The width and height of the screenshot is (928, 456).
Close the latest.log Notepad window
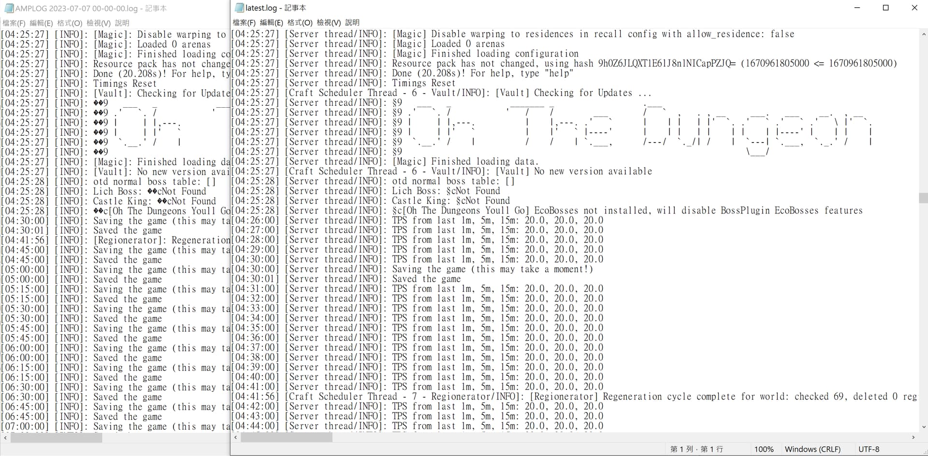914,8
